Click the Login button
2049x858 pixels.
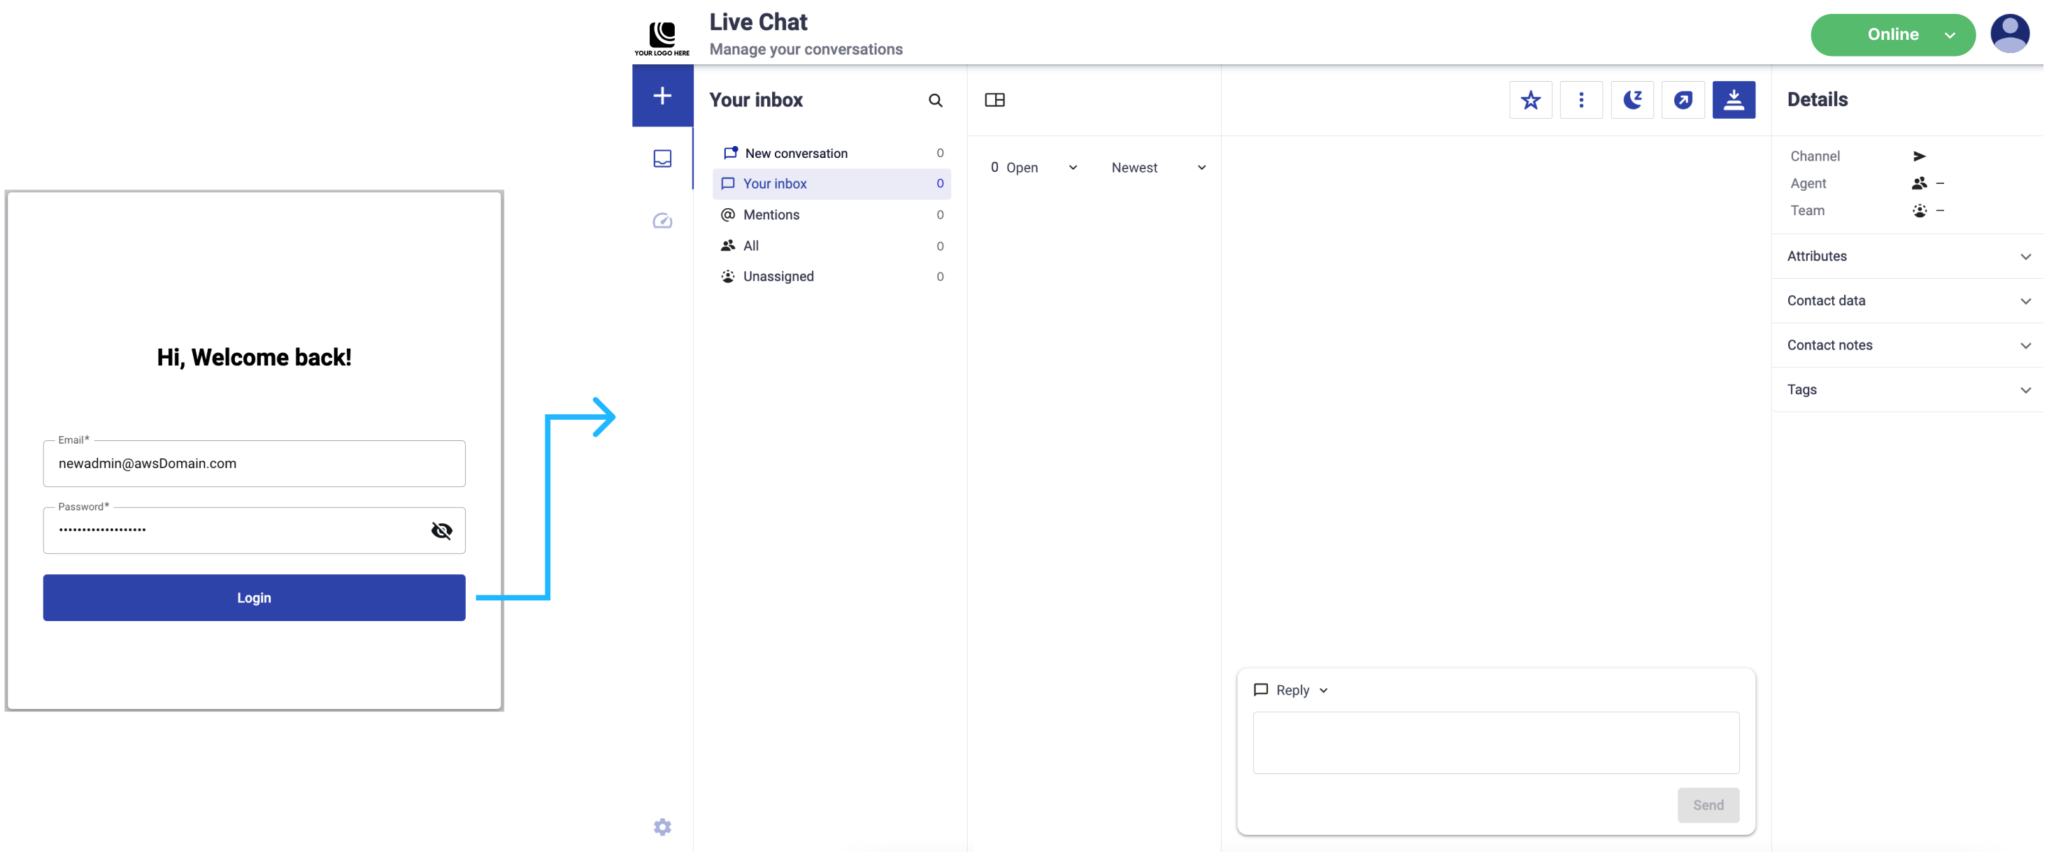[255, 599]
